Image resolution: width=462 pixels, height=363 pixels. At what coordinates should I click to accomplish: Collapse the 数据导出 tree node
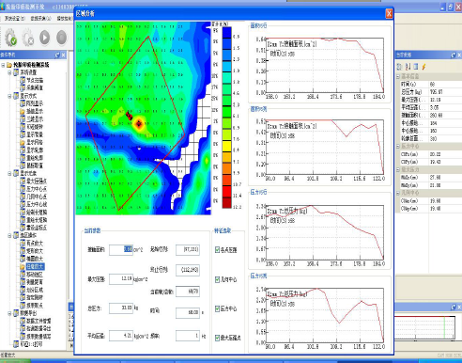tap(9, 313)
